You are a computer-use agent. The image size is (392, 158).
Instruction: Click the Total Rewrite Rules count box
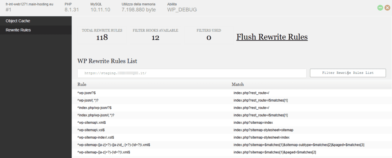(102, 34)
